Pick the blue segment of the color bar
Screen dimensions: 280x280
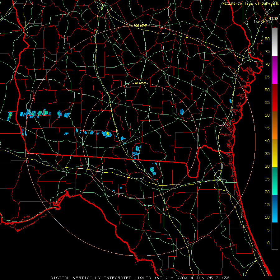(x=275, y=208)
